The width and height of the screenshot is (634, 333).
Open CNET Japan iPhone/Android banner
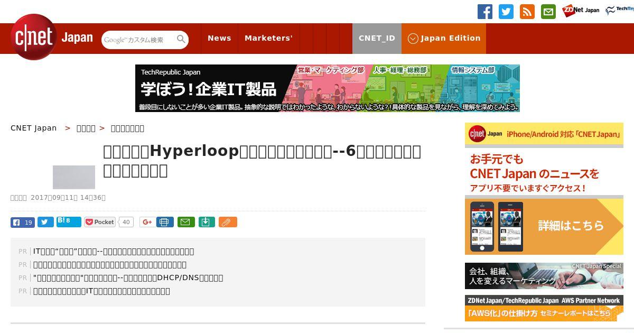(x=544, y=189)
